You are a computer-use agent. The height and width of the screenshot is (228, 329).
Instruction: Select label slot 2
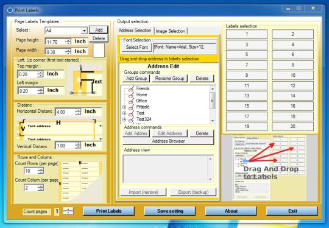292,34
